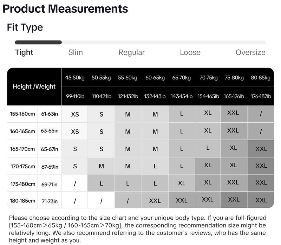
Task: Click the Height /Weight header cell
Action: (x=34, y=86)
